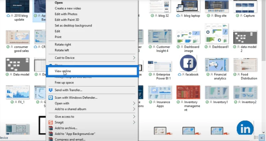Click green checkmark on blog 32
This screenshot has height=141, width=266.
pyautogui.click(x=152, y=16)
